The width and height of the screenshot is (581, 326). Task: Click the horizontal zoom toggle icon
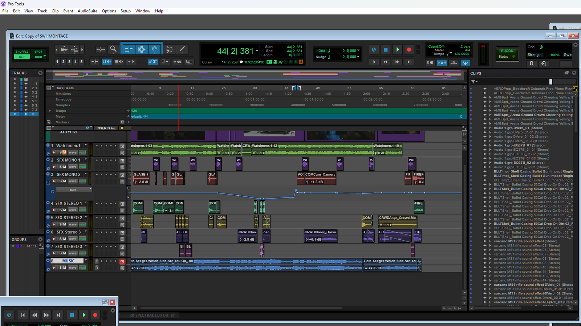101,49
